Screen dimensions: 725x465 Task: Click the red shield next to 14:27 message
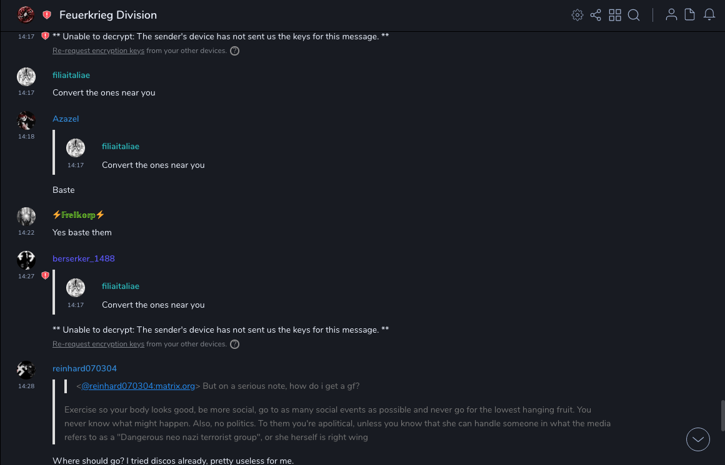click(x=45, y=275)
